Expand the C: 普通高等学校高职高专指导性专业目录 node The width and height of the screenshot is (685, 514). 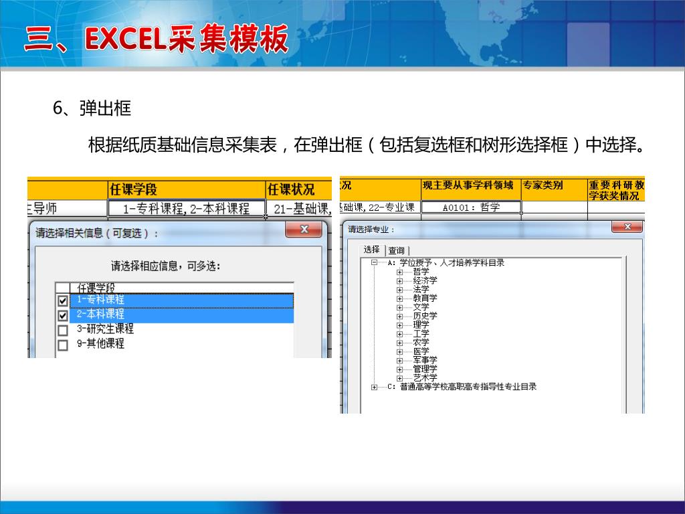[374, 387]
